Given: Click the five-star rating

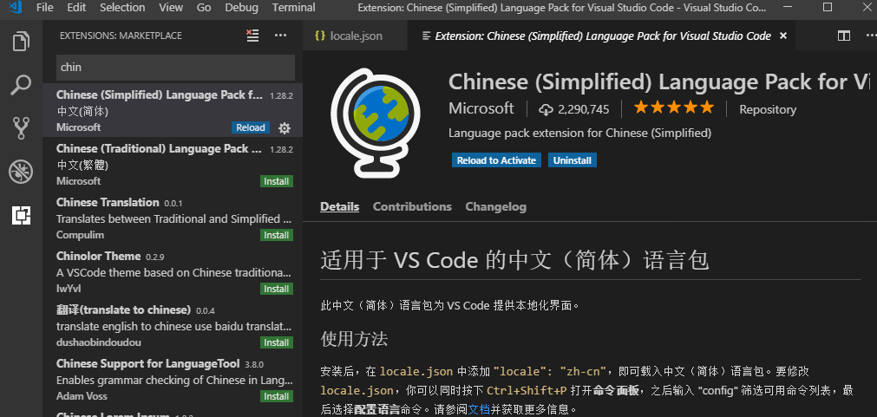Looking at the screenshot, I should (x=673, y=108).
